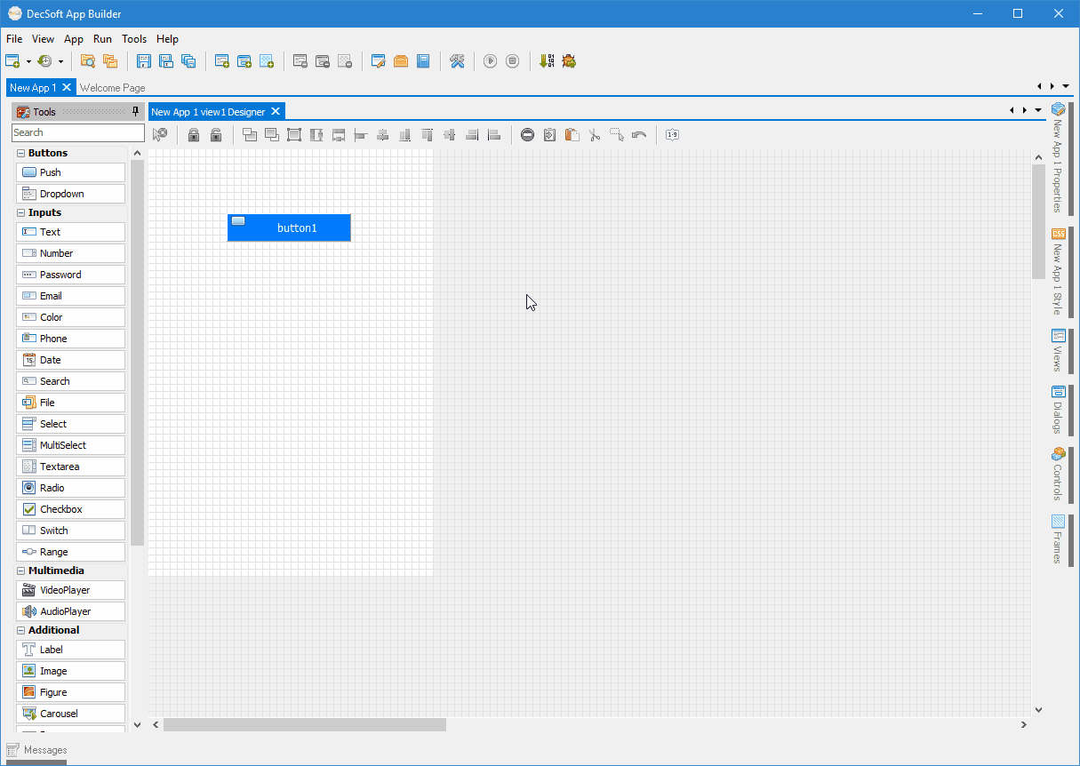The width and height of the screenshot is (1080, 766).
Task: Click the Tools list scroll down arrow
Action: tap(137, 725)
